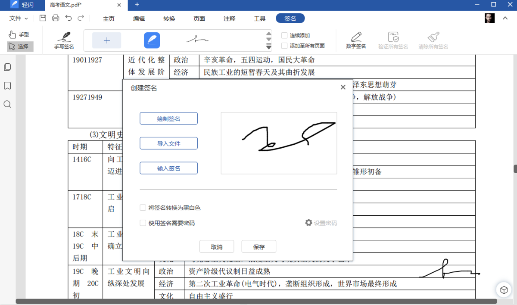Click the 绘制签名 button

pos(168,118)
